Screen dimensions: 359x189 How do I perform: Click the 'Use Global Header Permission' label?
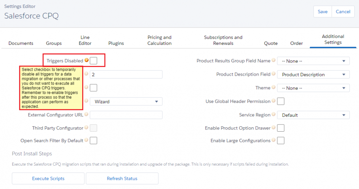pos(238,101)
